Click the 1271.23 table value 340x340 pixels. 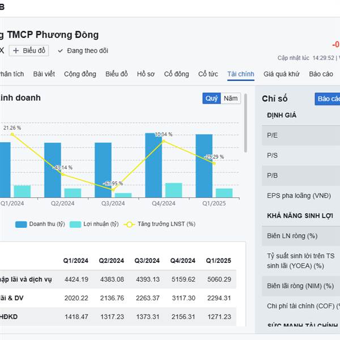point(219,317)
